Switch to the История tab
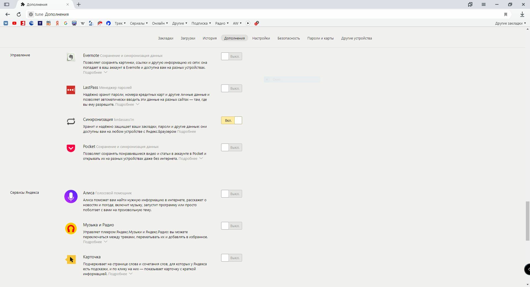 (x=210, y=38)
